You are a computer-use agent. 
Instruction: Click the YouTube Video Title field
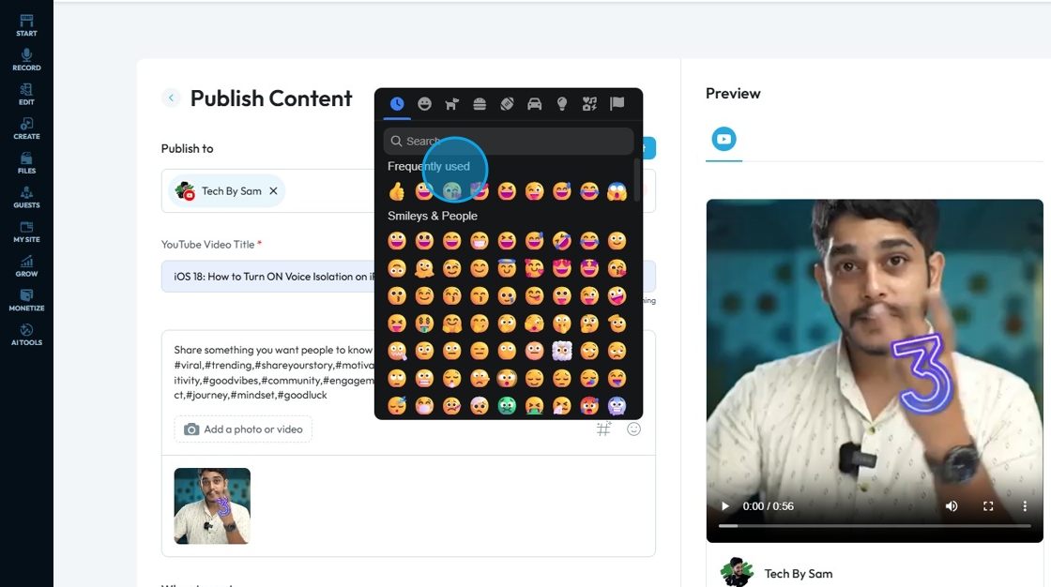[408, 276]
